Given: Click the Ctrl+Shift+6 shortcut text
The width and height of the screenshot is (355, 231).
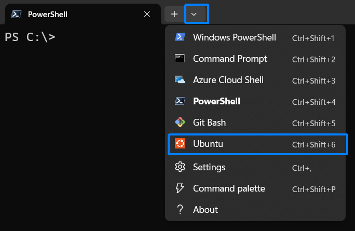Looking at the screenshot, I should (314, 145).
